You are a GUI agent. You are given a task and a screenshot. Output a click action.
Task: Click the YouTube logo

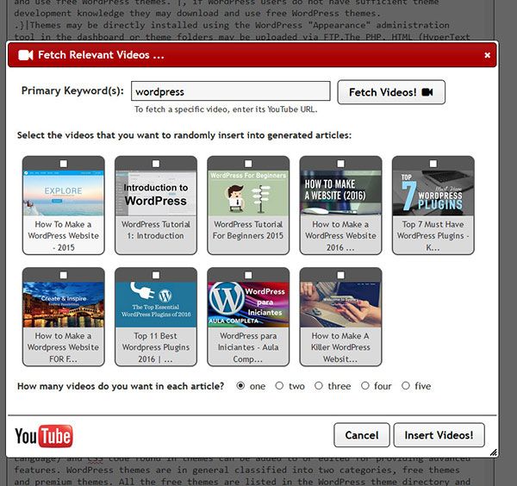pyautogui.click(x=44, y=436)
